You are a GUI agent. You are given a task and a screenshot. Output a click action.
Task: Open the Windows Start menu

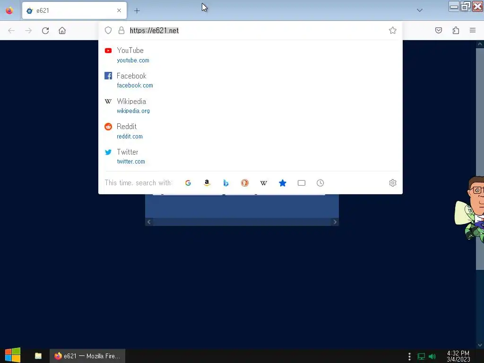coord(13,355)
